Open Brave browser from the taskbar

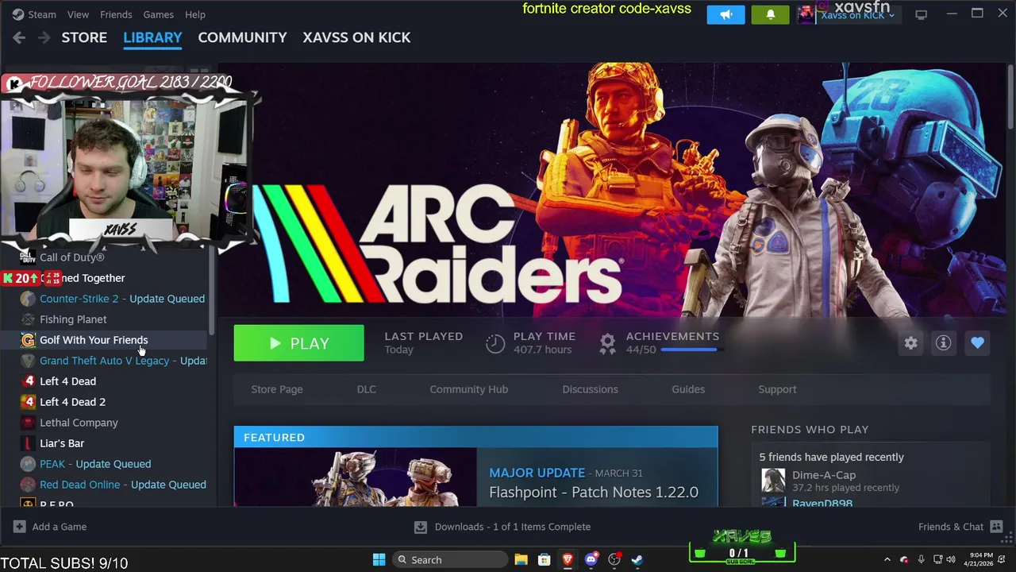click(568, 559)
